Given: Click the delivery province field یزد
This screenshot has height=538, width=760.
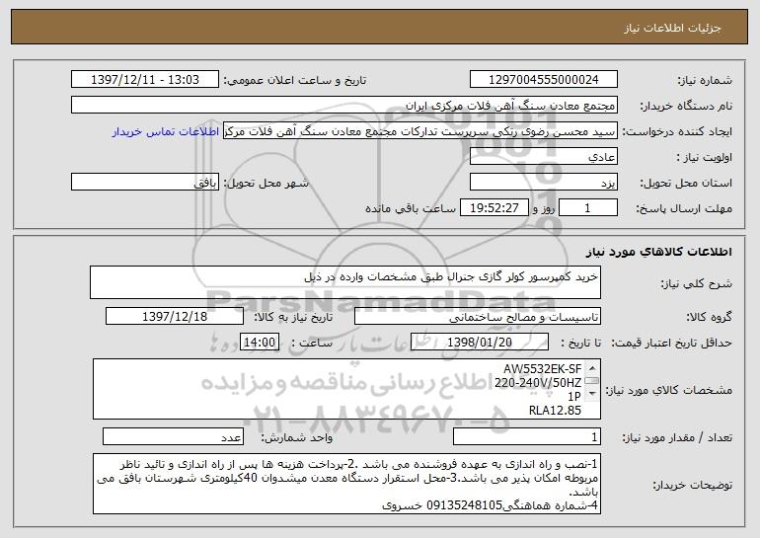Looking at the screenshot, I should (x=543, y=183).
